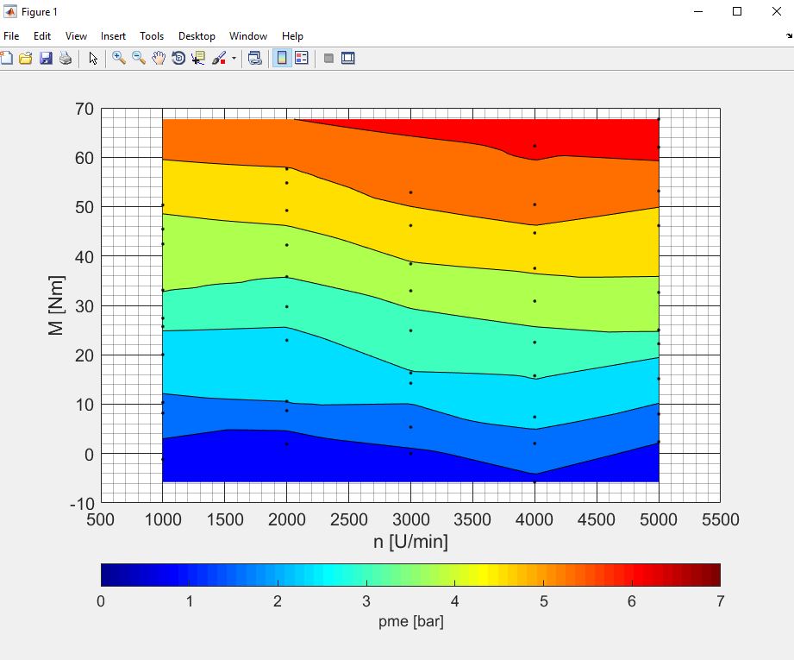Viewport: 794px width, 660px height.
Task: Open the Tools menu
Action: tap(152, 36)
